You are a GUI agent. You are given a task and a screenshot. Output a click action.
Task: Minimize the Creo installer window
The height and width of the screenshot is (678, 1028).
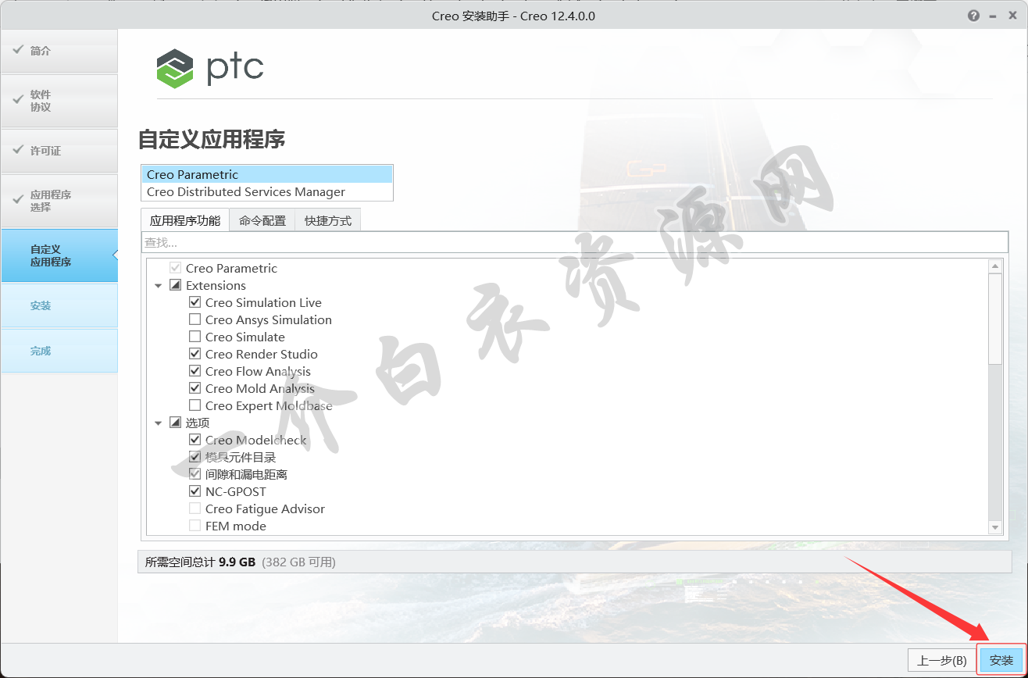tap(992, 16)
